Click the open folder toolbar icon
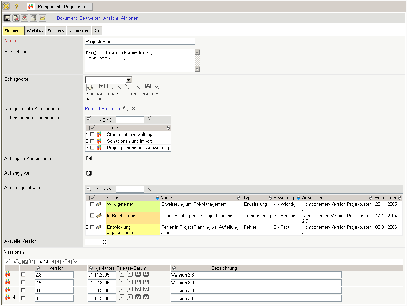The image size is (407, 306). point(42,18)
